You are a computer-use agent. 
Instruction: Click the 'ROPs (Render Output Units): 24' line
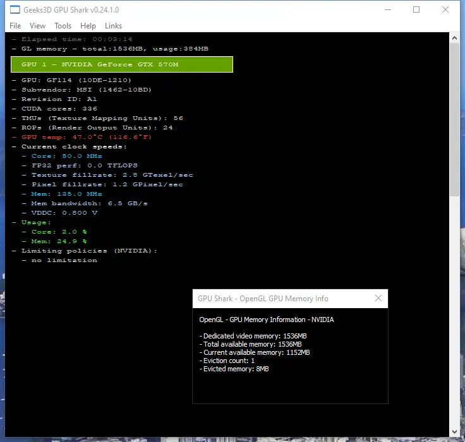(x=92, y=128)
